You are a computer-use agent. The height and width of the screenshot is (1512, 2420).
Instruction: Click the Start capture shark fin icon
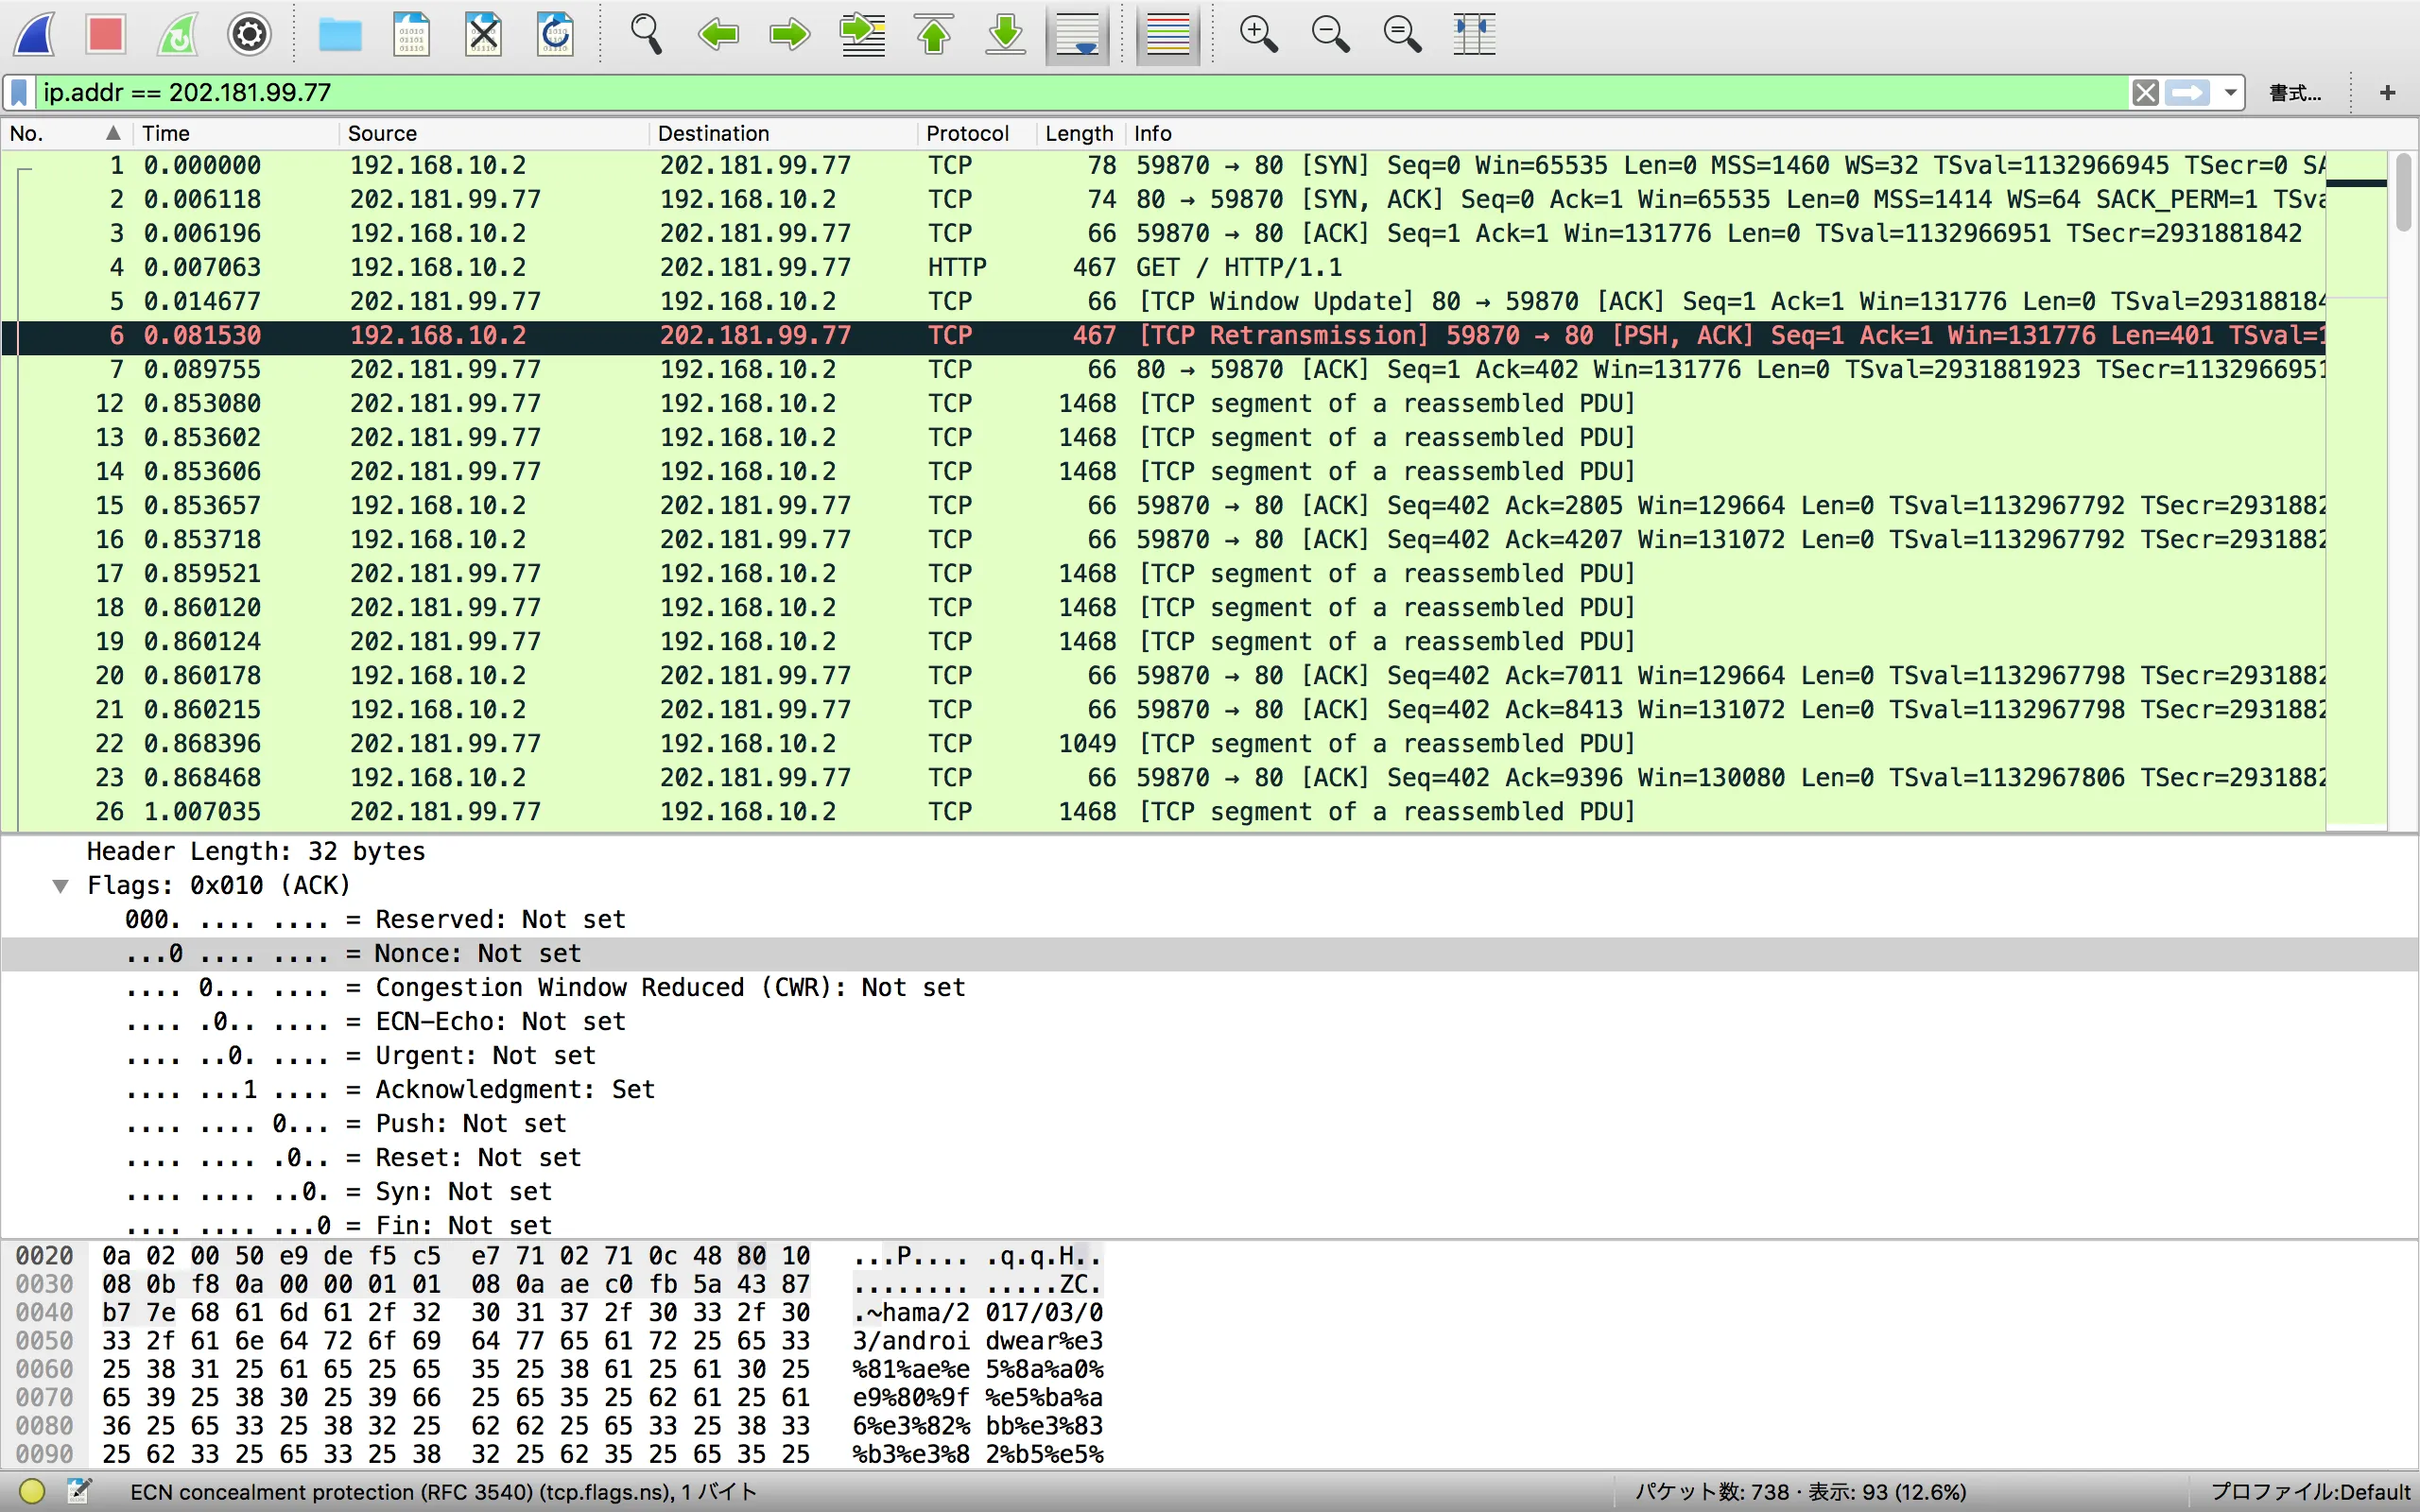coord(35,35)
